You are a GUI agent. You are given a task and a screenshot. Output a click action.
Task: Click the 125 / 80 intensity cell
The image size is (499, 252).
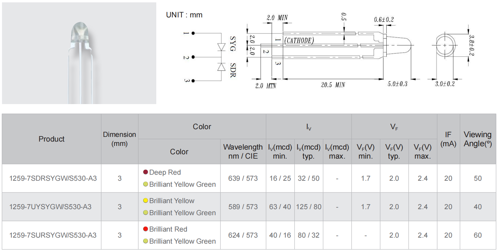click(x=308, y=207)
